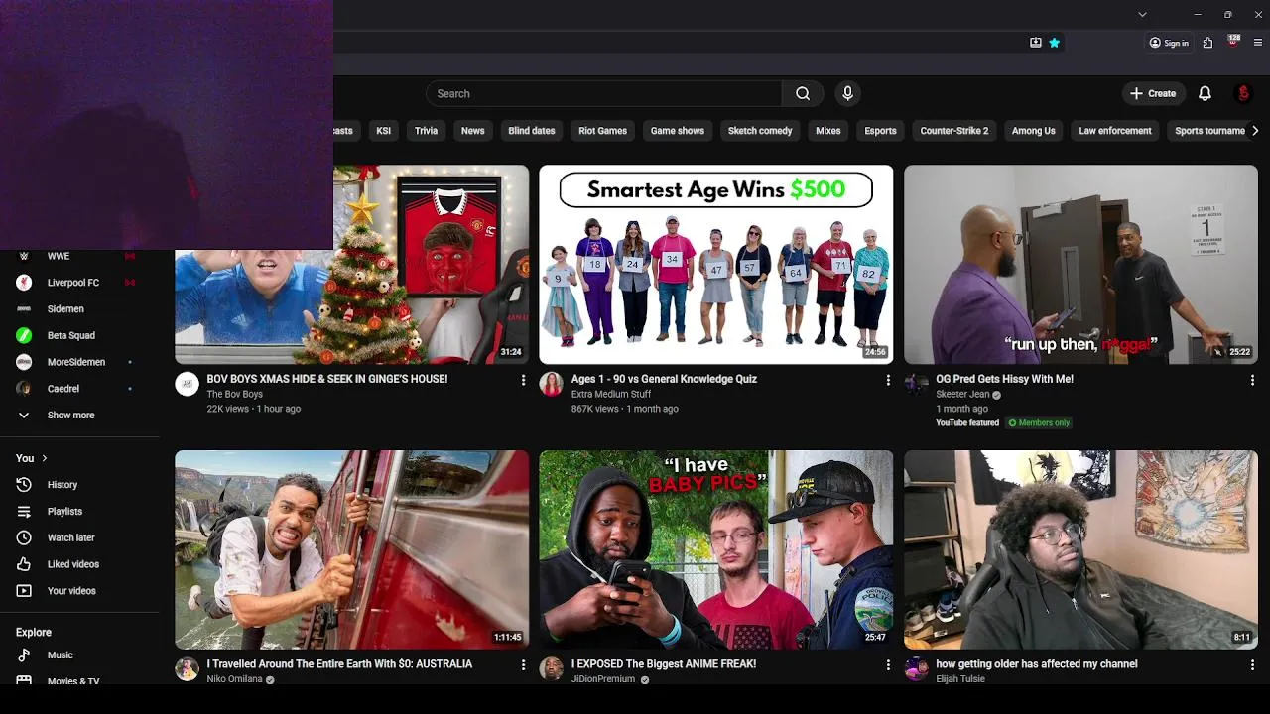1270x714 pixels.
Task: Select the Esports category chip
Action: [880, 131]
